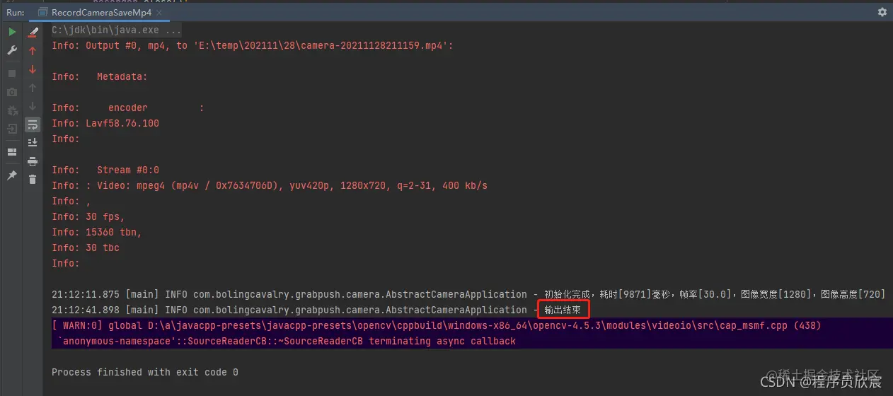Toggle Soft-Wrap in console toolbar
Screen dimensions: 893x396
pos(33,125)
